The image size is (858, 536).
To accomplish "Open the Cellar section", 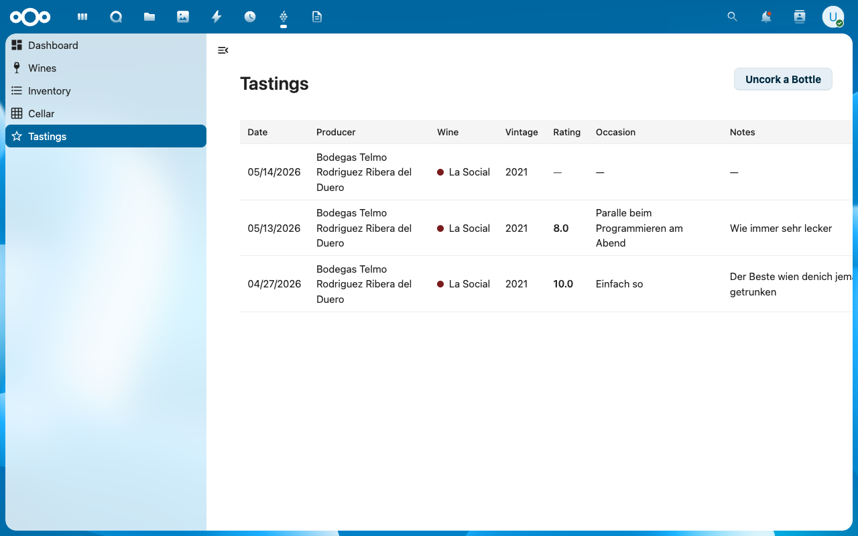I will click(106, 114).
